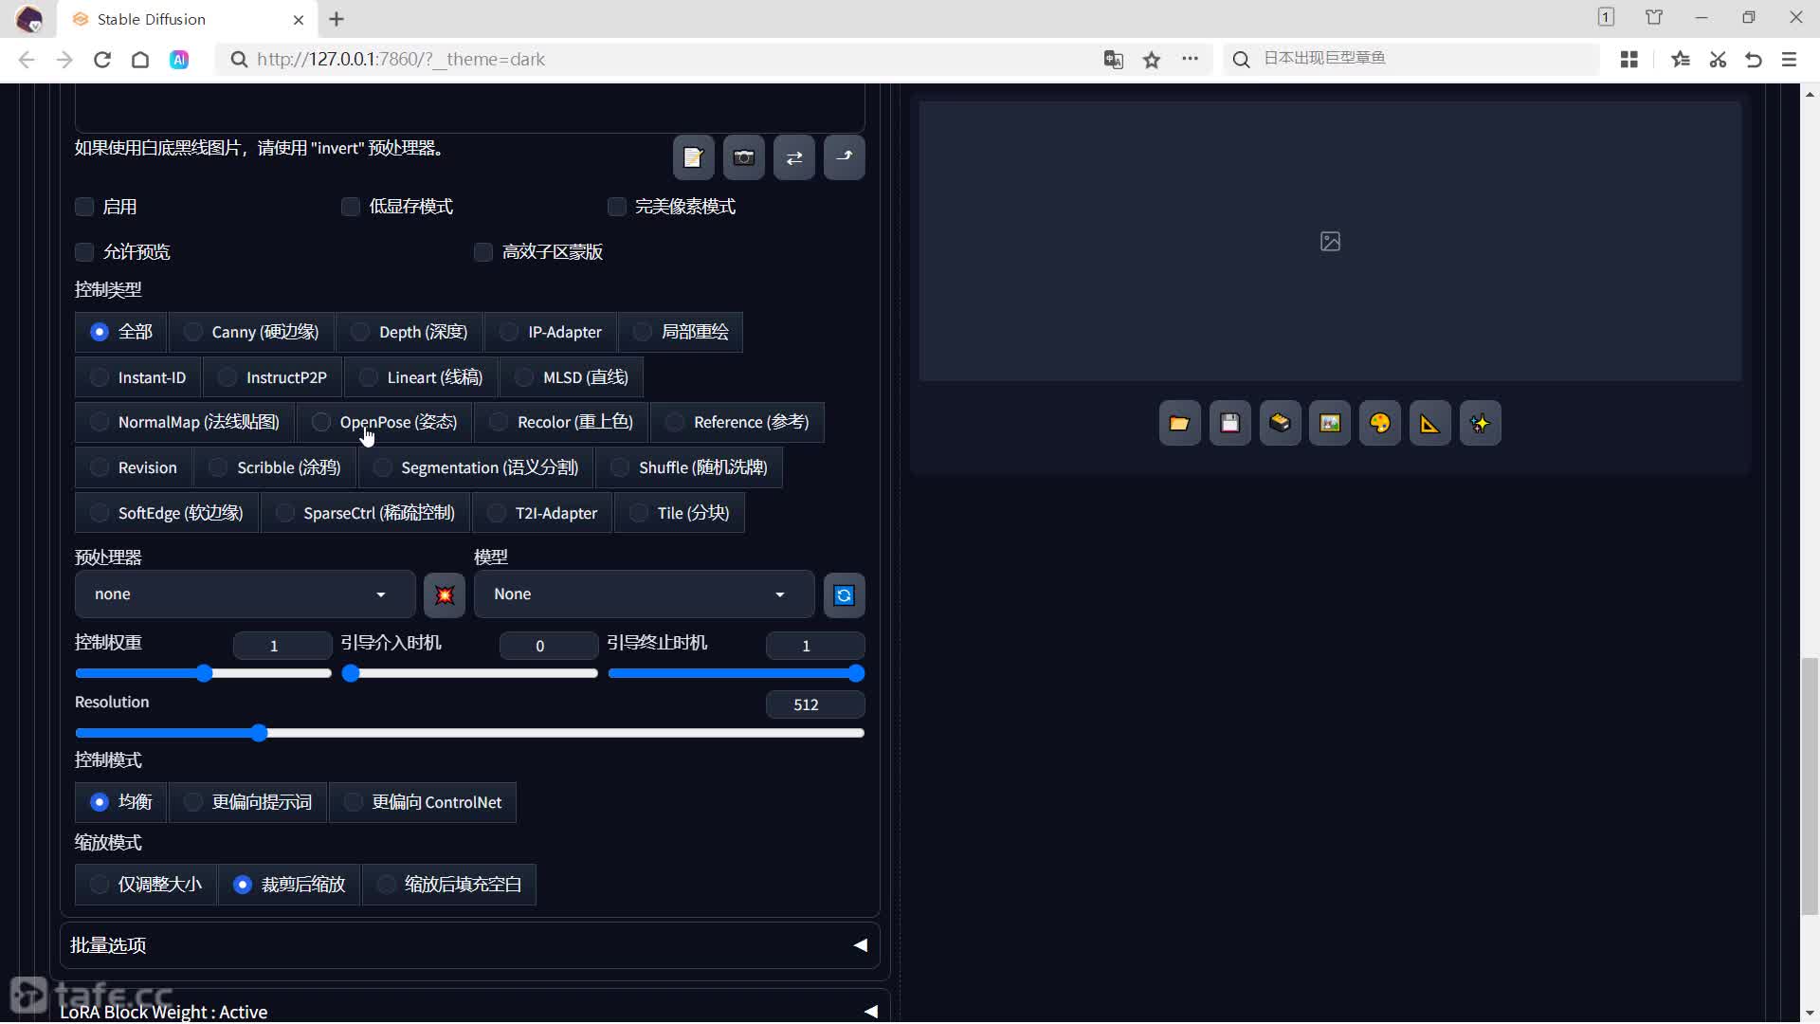
Task: Adjust the 控制权重 slider
Action: 203,674
